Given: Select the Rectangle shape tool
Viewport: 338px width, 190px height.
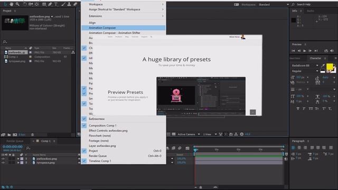Looking at the screenshot, I should pos(44,4).
